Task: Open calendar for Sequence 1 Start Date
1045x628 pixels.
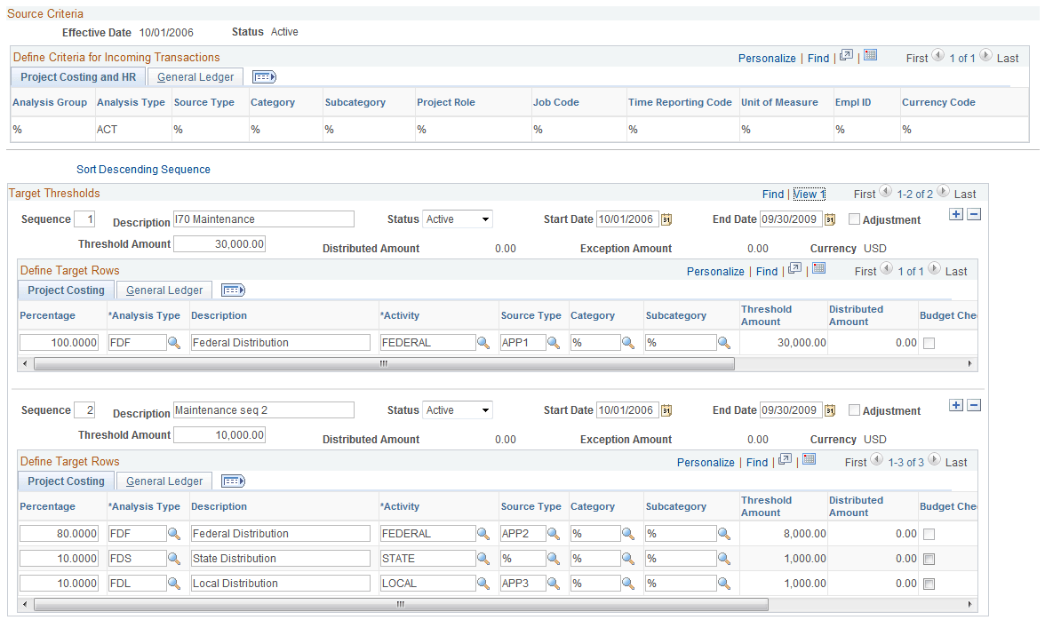Action: 666,219
